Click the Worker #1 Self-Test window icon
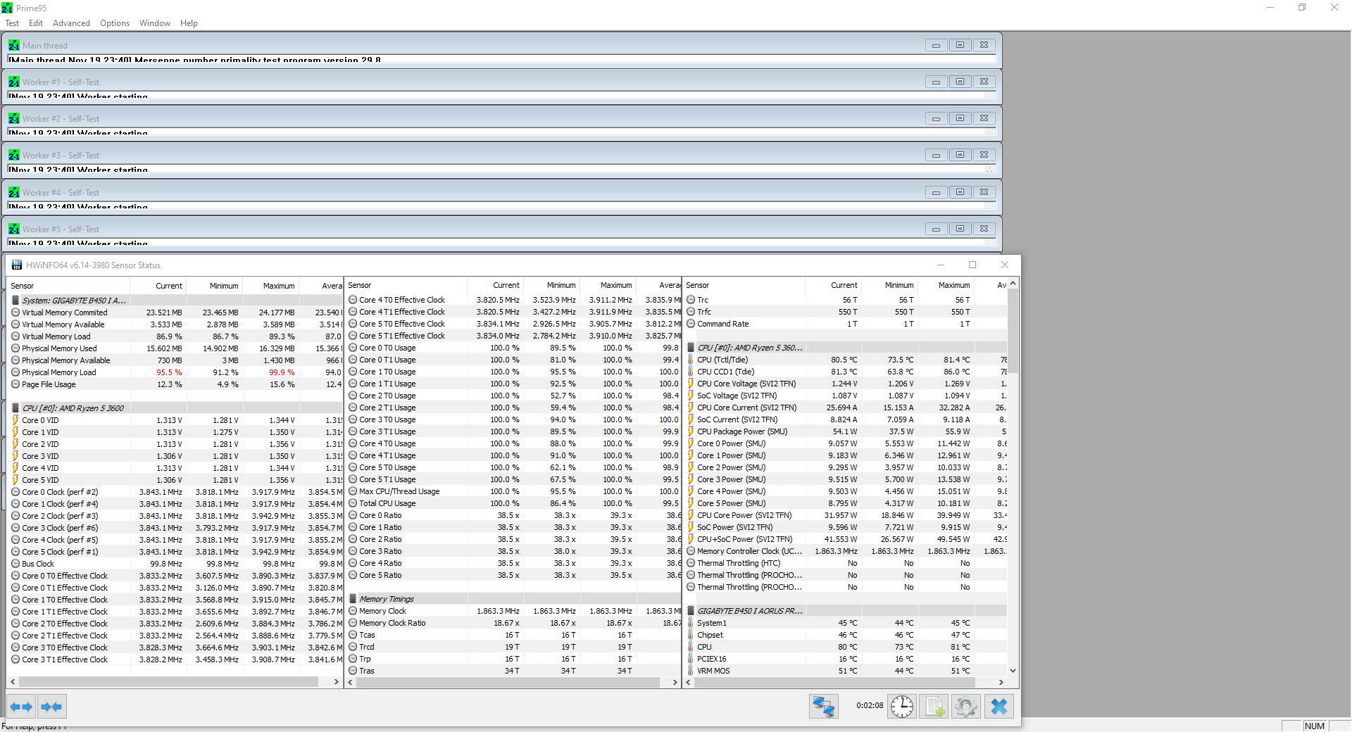The width and height of the screenshot is (1352, 732). (14, 82)
